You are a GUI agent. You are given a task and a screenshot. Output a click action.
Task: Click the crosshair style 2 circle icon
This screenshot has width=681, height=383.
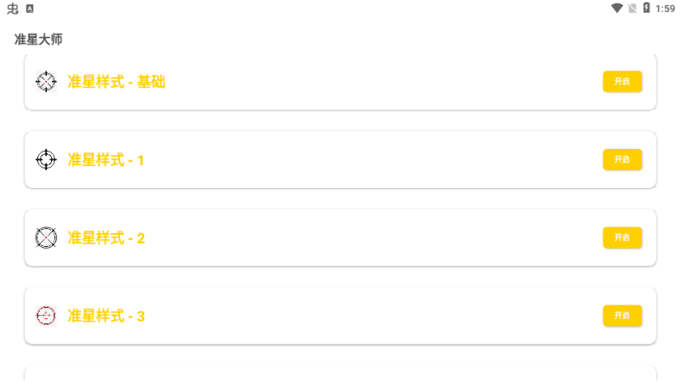46,237
